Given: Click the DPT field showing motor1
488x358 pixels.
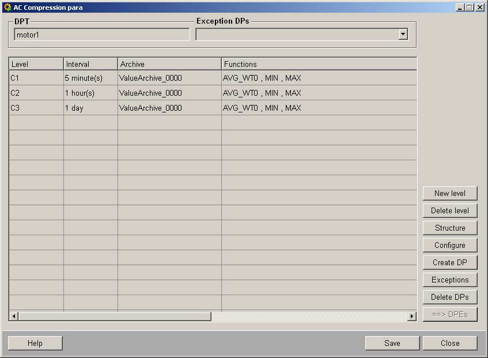Looking at the screenshot, I should pyautogui.click(x=101, y=35).
